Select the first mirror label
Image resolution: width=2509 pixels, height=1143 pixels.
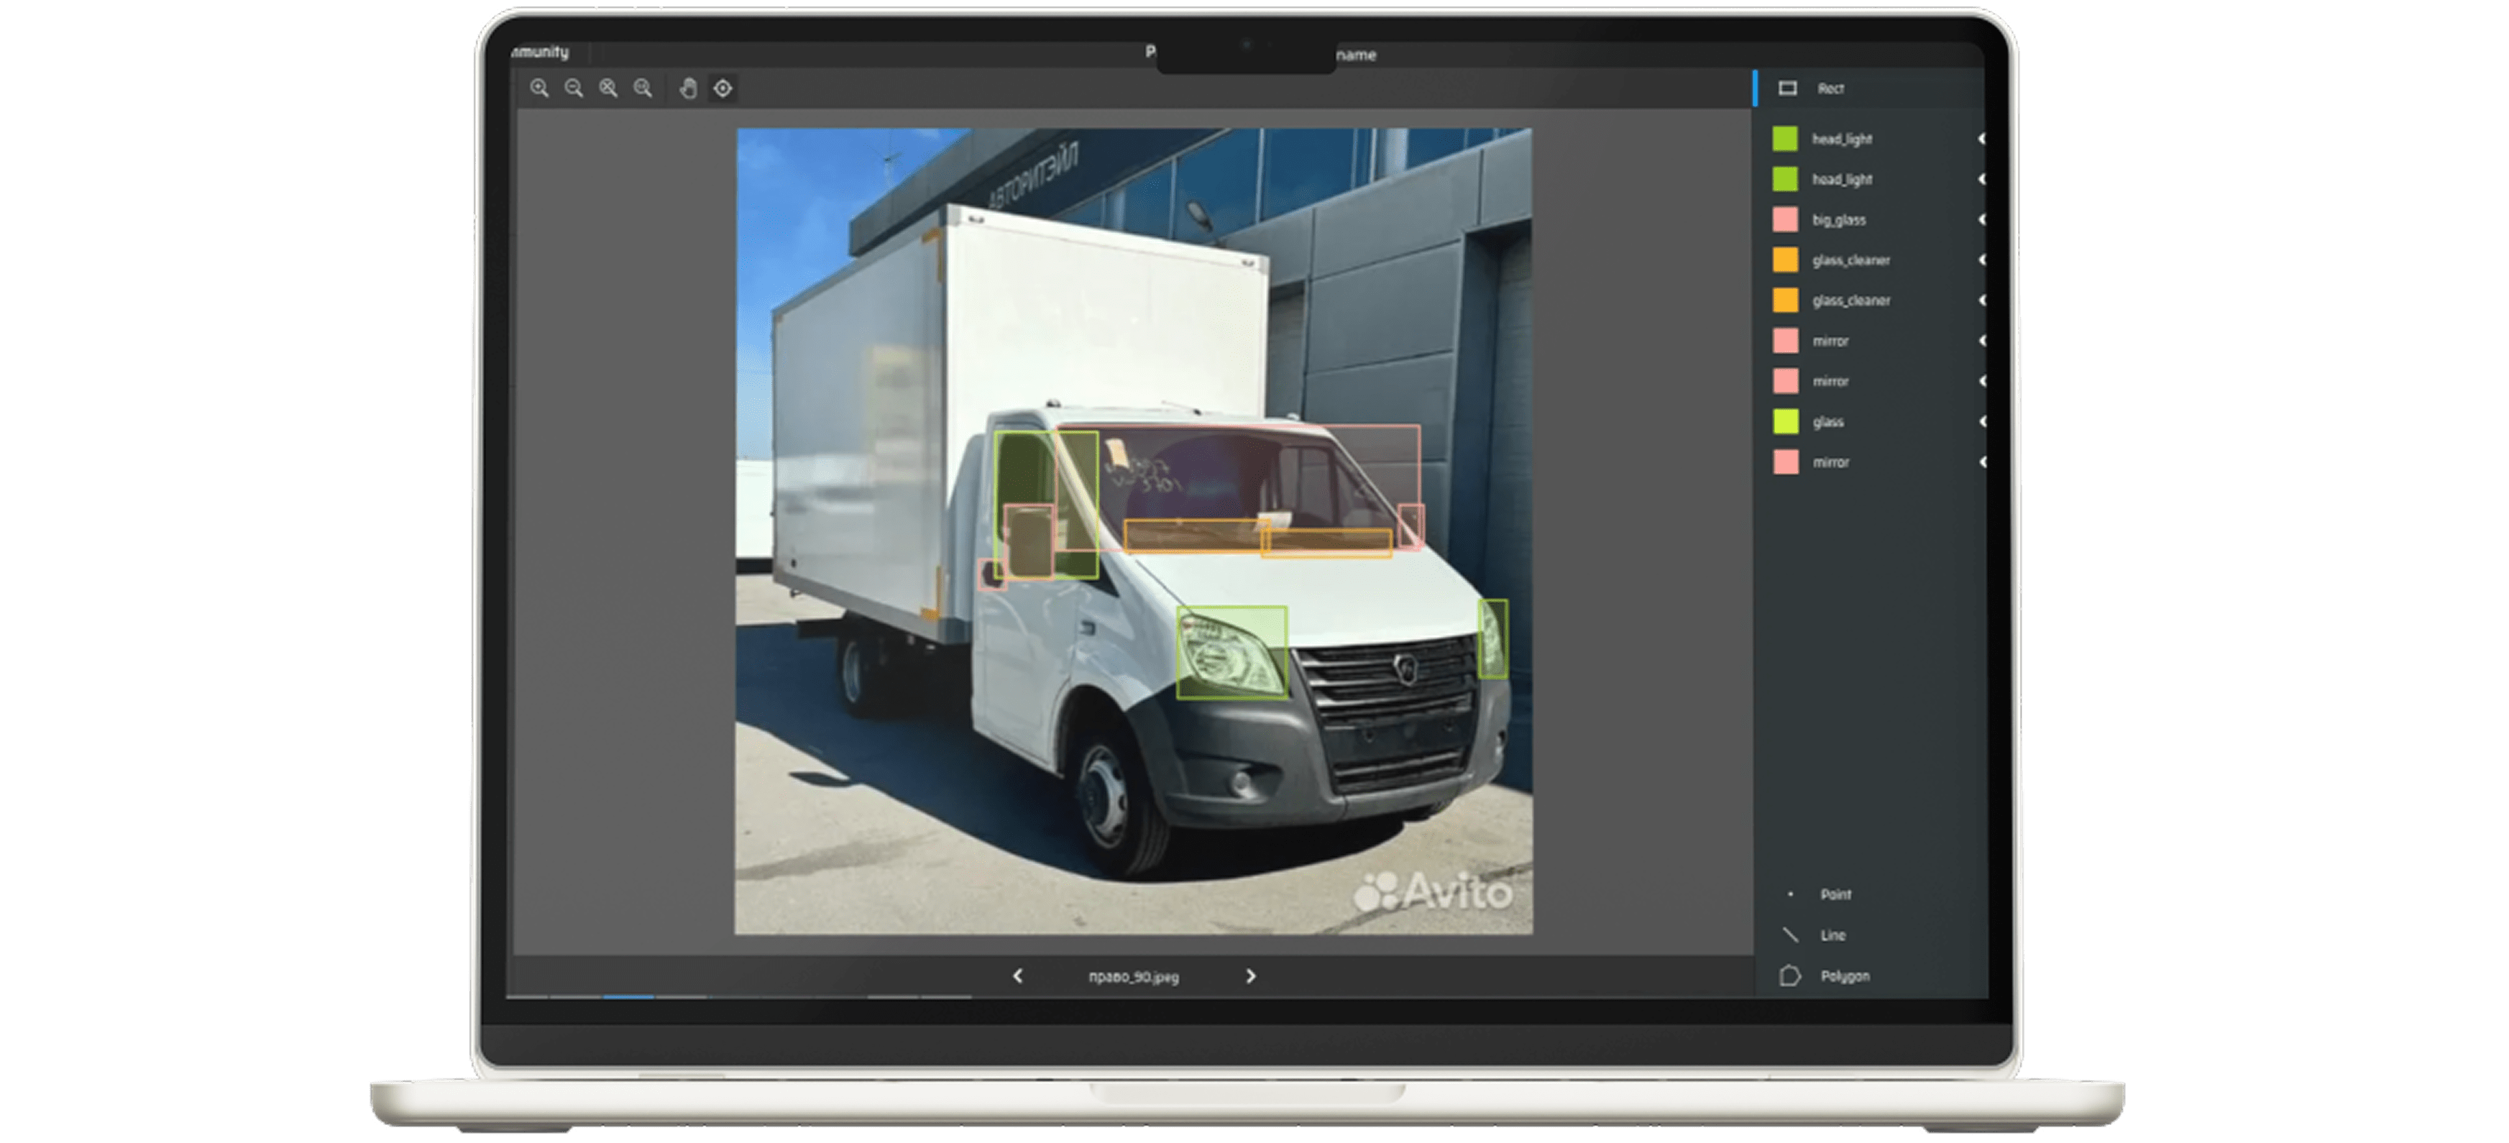1830,341
